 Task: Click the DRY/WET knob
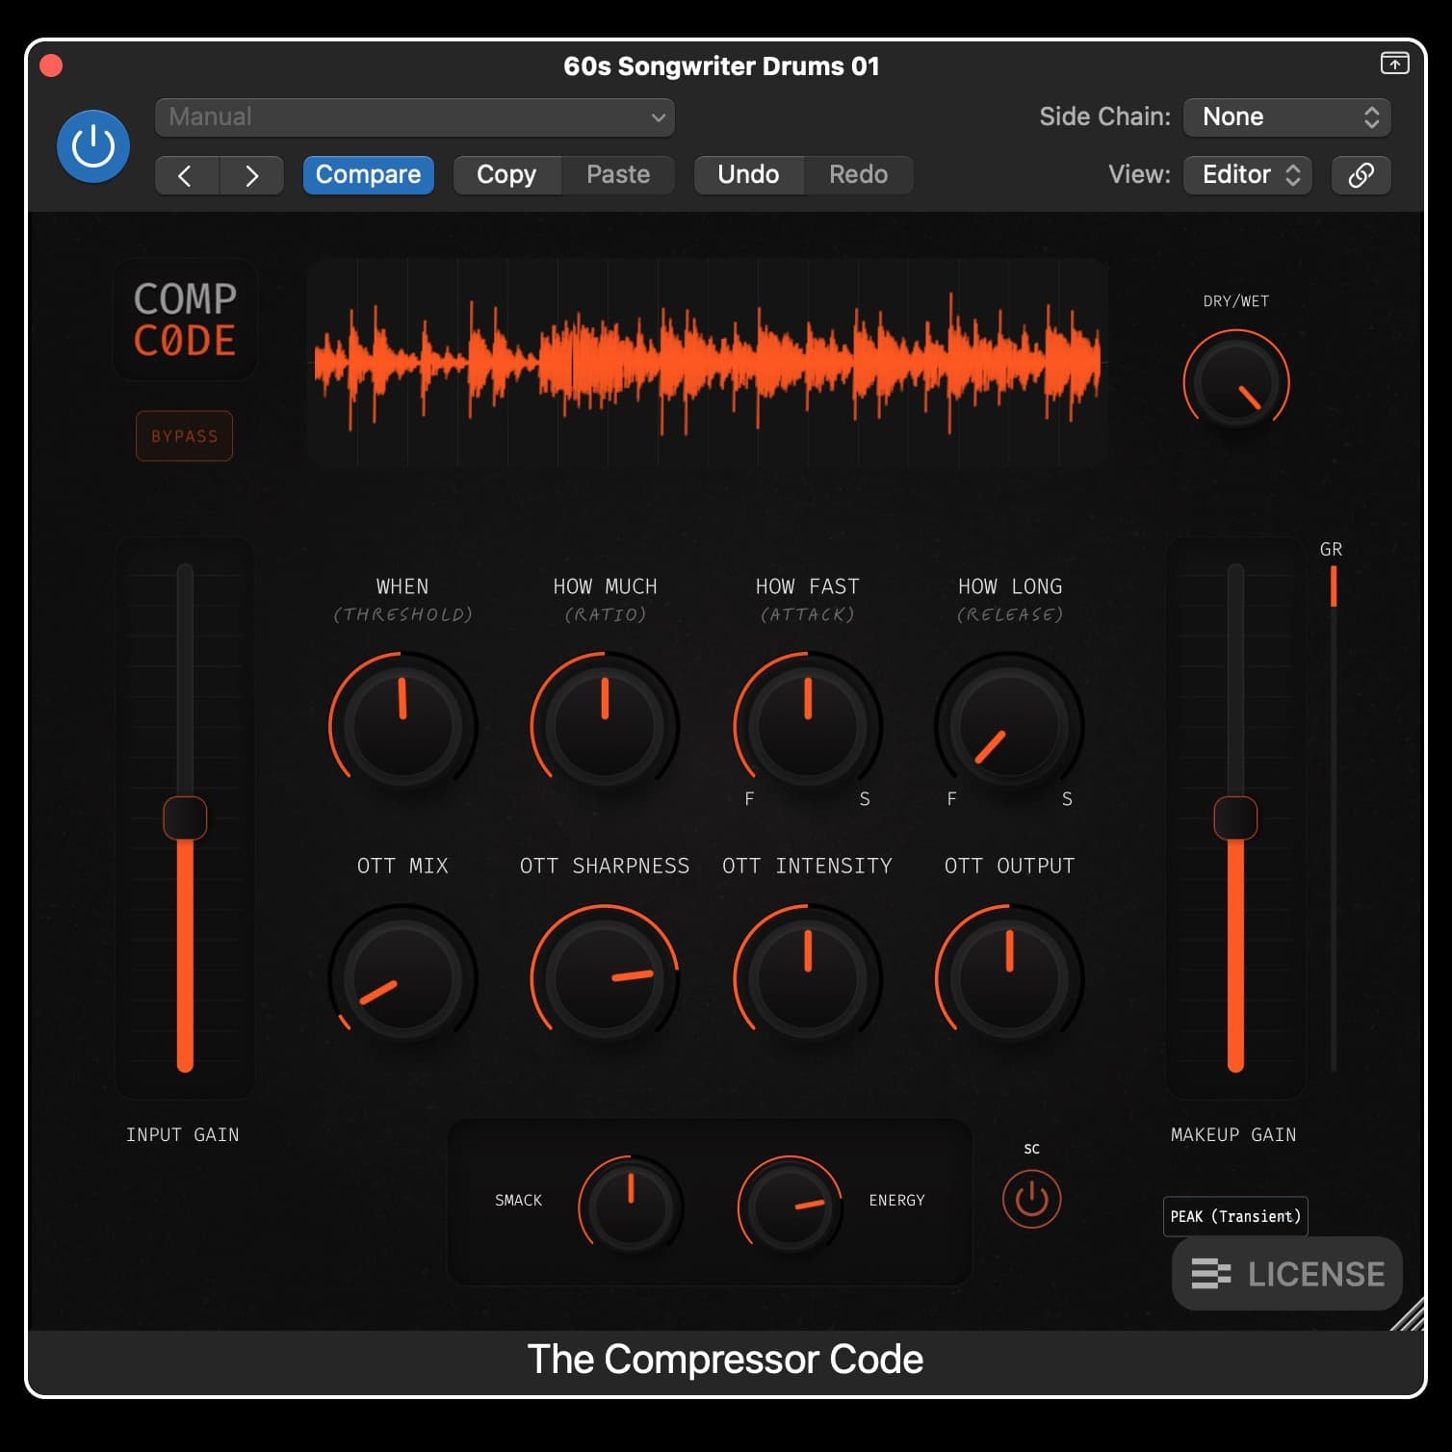(1236, 382)
